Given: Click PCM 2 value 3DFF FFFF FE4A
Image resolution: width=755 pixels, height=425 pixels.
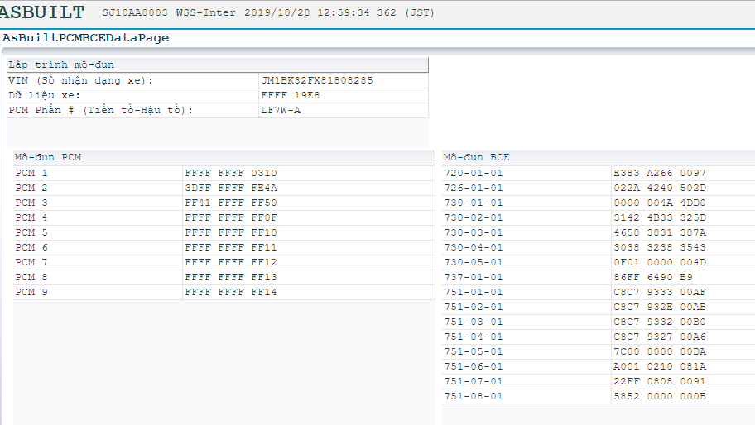Looking at the screenshot, I should point(231,188).
